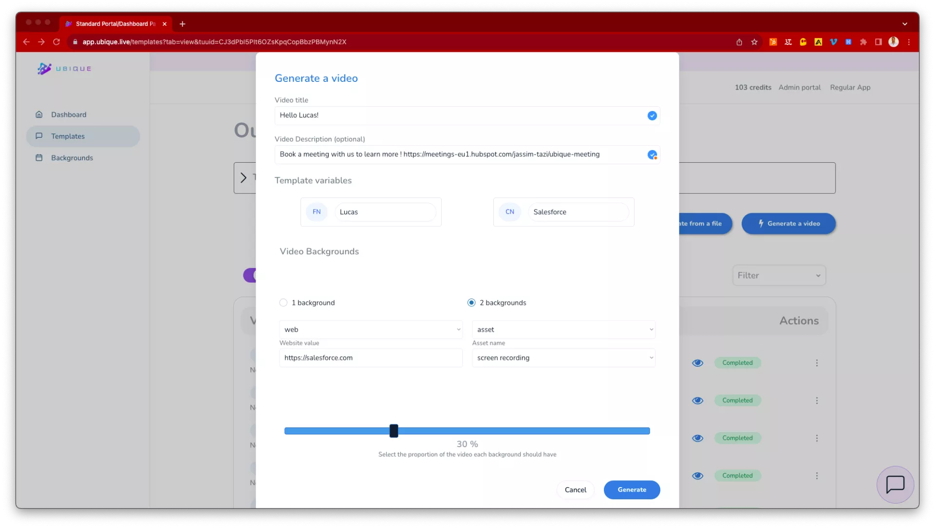Image resolution: width=935 pixels, height=528 pixels.
Task: Click the browser reload page icon
Action: [56, 42]
